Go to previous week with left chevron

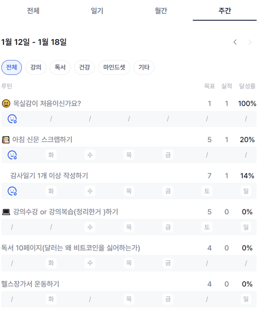(x=235, y=42)
